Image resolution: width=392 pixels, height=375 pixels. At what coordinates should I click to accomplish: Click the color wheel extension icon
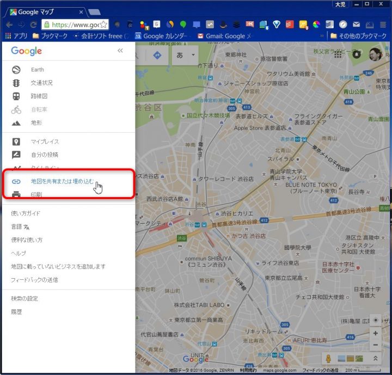(x=316, y=24)
